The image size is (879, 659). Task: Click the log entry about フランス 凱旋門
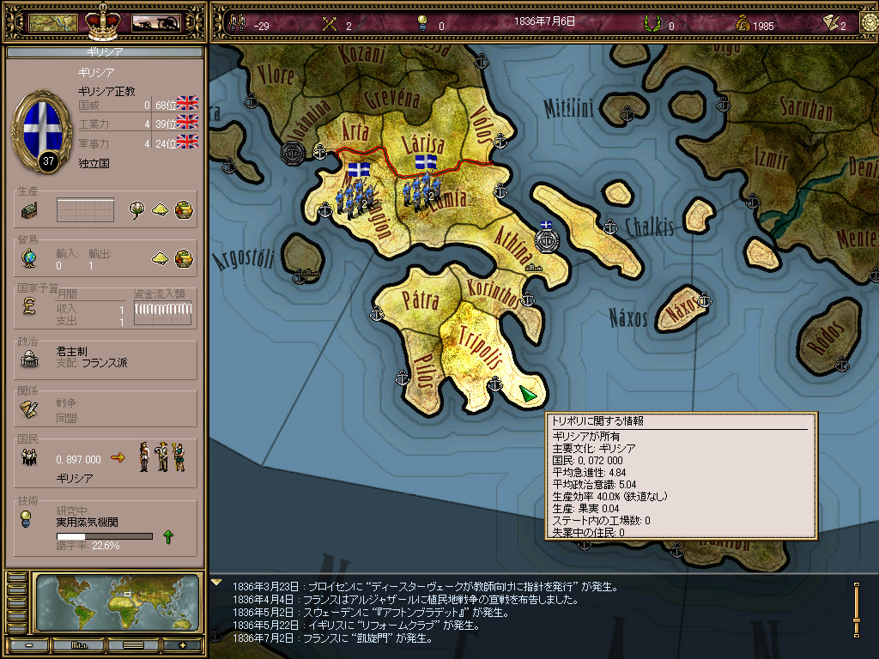pos(333,638)
